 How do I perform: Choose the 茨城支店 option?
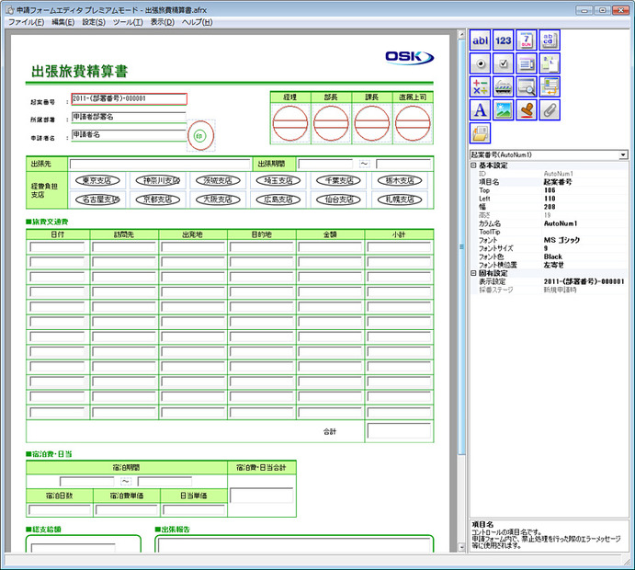(x=218, y=181)
